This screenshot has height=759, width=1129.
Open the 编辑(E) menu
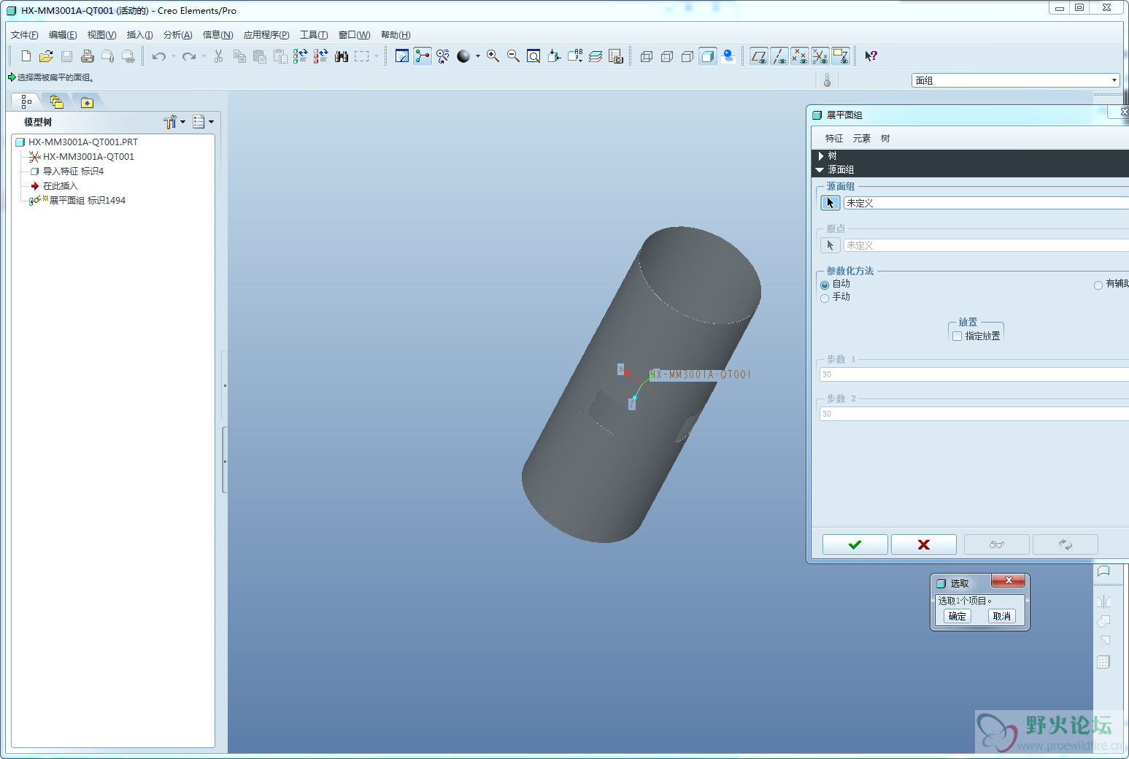(63, 35)
